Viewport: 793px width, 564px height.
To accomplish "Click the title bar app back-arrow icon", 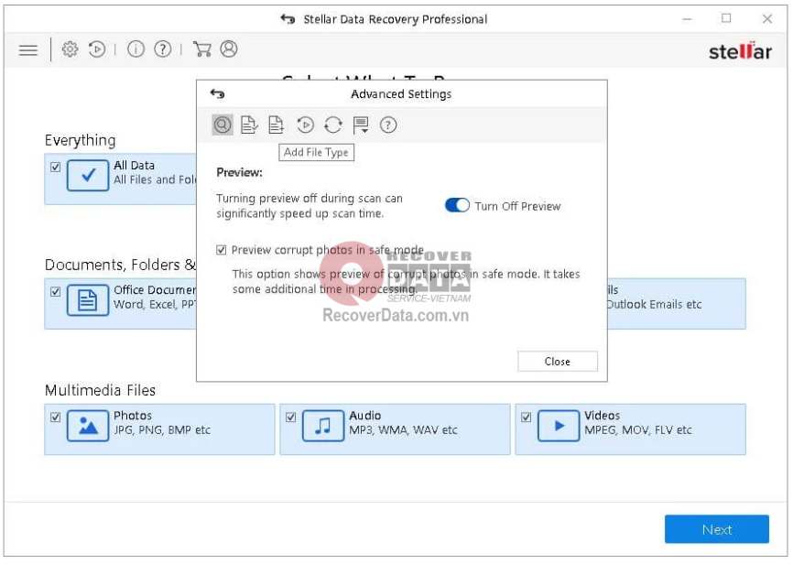I will tap(288, 19).
